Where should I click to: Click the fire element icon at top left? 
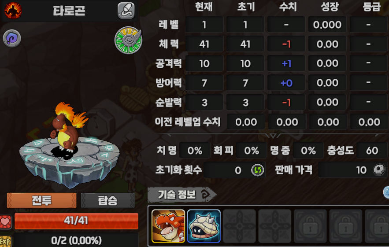coord(13,10)
